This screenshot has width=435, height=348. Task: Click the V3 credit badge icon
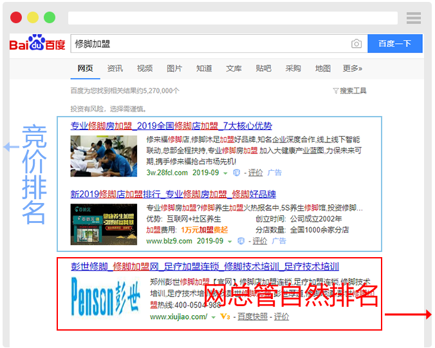point(225,316)
